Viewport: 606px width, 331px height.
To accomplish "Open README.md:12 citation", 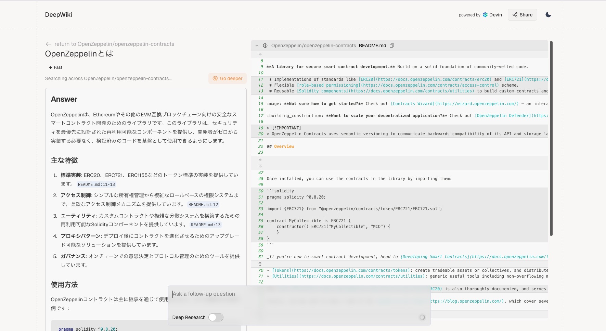I will pyautogui.click(x=203, y=205).
